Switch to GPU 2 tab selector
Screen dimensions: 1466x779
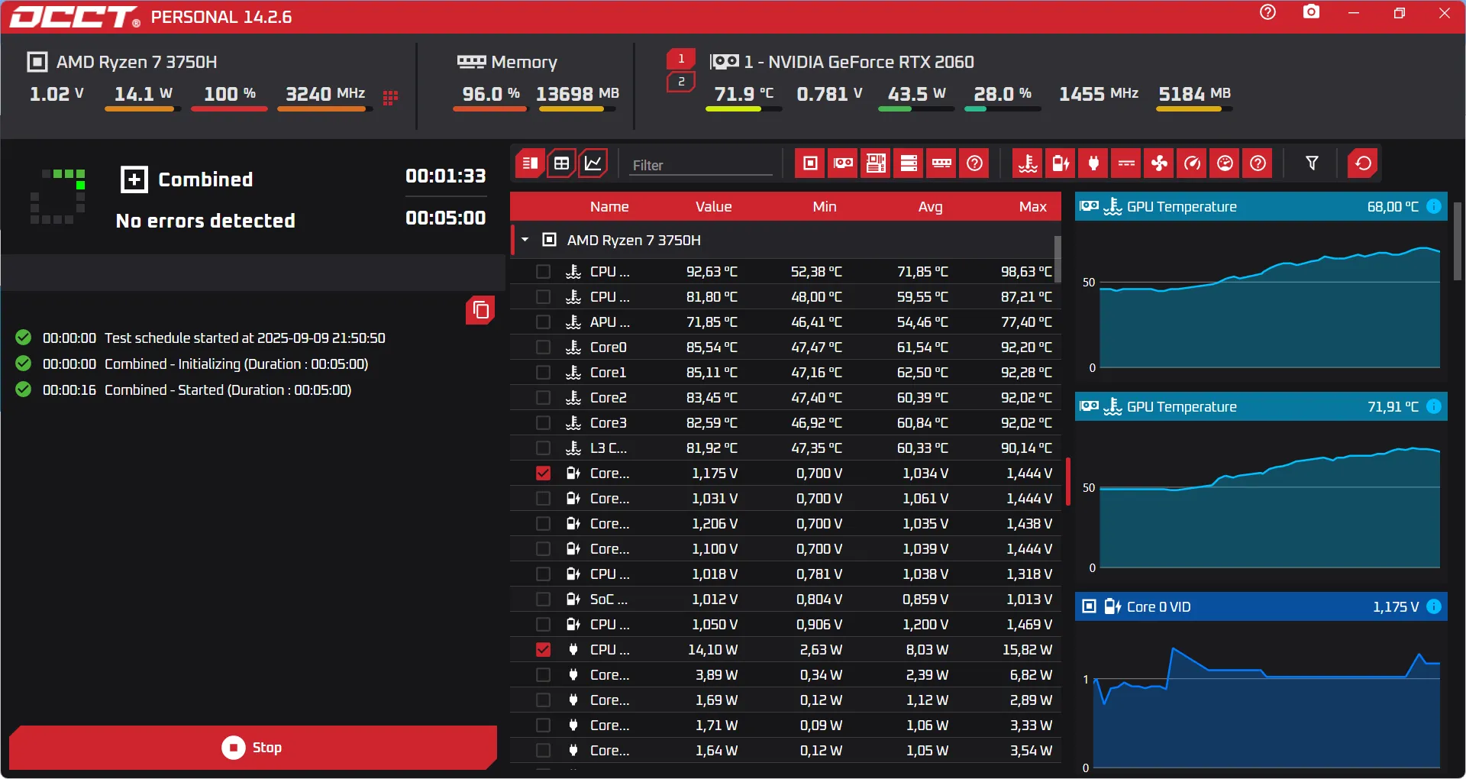click(681, 82)
